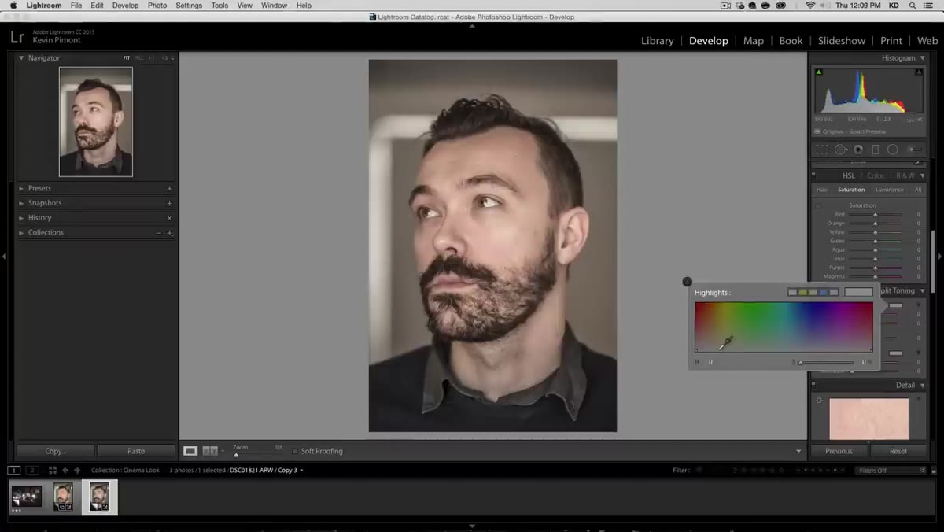Go forward with filmstrip right arrow
The height and width of the screenshot is (532, 944).
click(x=77, y=470)
